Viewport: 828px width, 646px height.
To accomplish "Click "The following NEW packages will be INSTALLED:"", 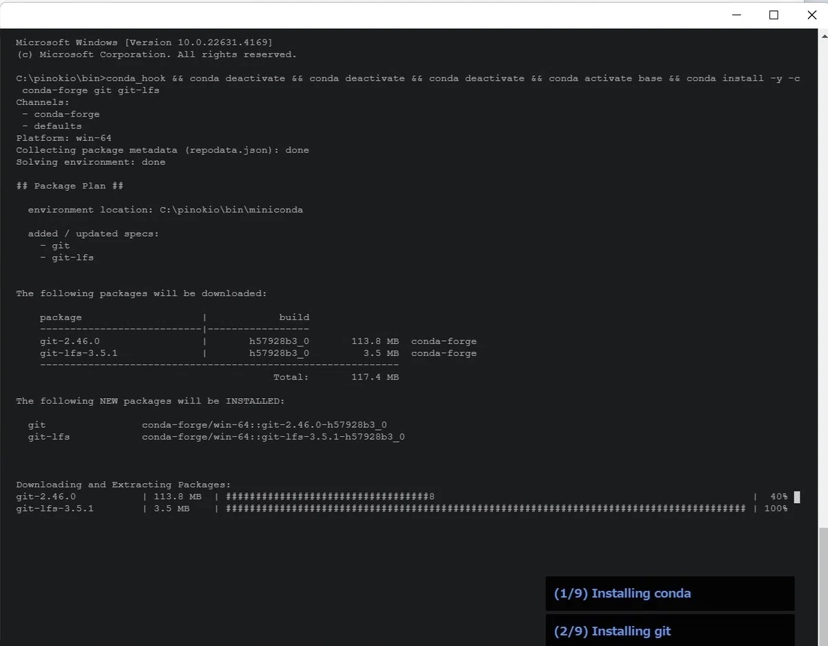I will click(x=150, y=401).
